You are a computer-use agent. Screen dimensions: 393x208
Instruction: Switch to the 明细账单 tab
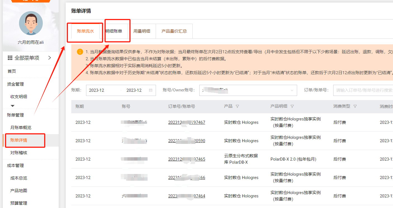114,31
